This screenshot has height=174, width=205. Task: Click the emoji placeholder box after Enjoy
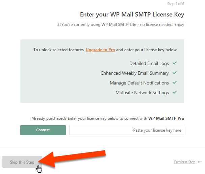(x=58, y=25)
